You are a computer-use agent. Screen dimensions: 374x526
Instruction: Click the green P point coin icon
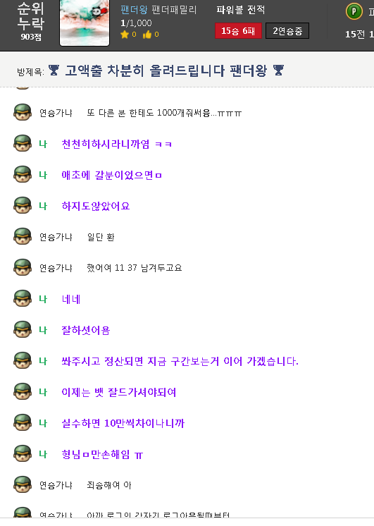354,11
